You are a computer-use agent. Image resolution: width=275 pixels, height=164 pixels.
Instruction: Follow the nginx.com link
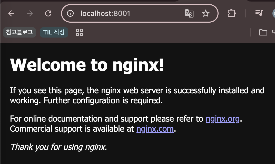[x=155, y=129]
